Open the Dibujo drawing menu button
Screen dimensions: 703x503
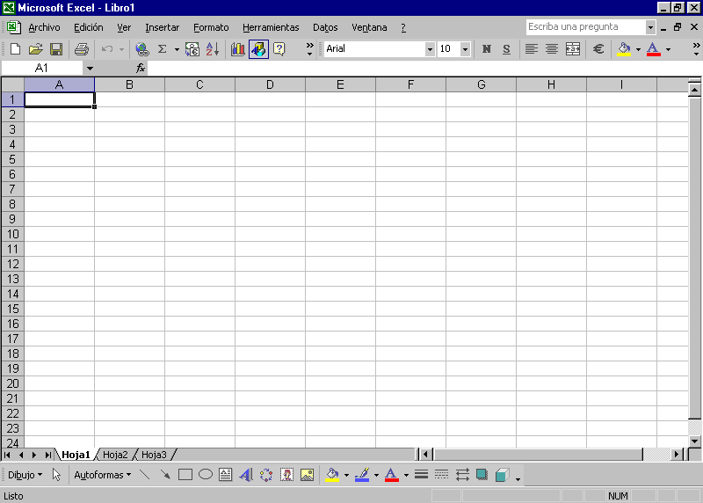click(25, 475)
